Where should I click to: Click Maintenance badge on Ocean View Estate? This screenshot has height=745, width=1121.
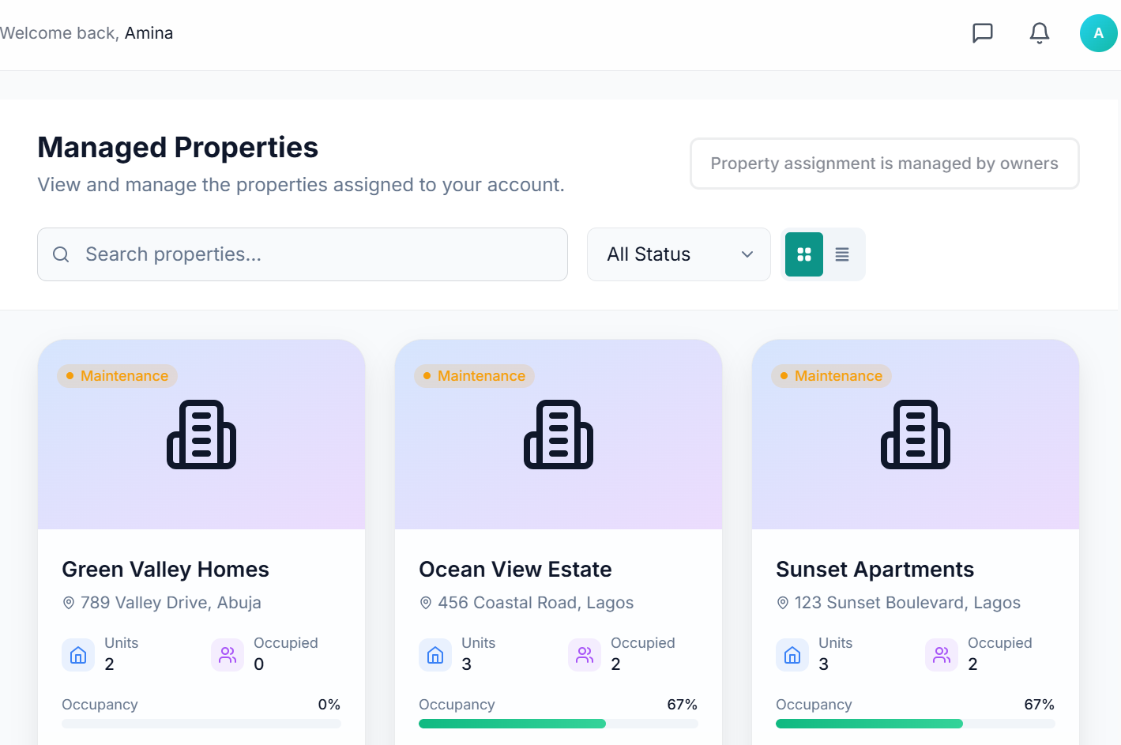click(474, 376)
